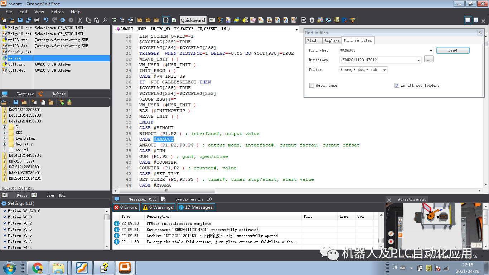The image size is (489, 275).
Task: Click the Find what input field
Action: point(383,50)
